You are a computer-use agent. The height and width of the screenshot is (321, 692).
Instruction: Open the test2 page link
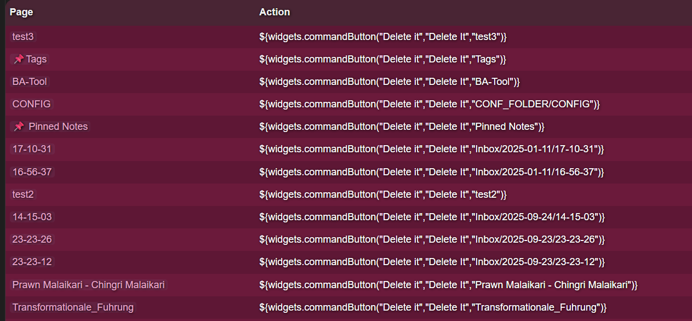point(24,194)
